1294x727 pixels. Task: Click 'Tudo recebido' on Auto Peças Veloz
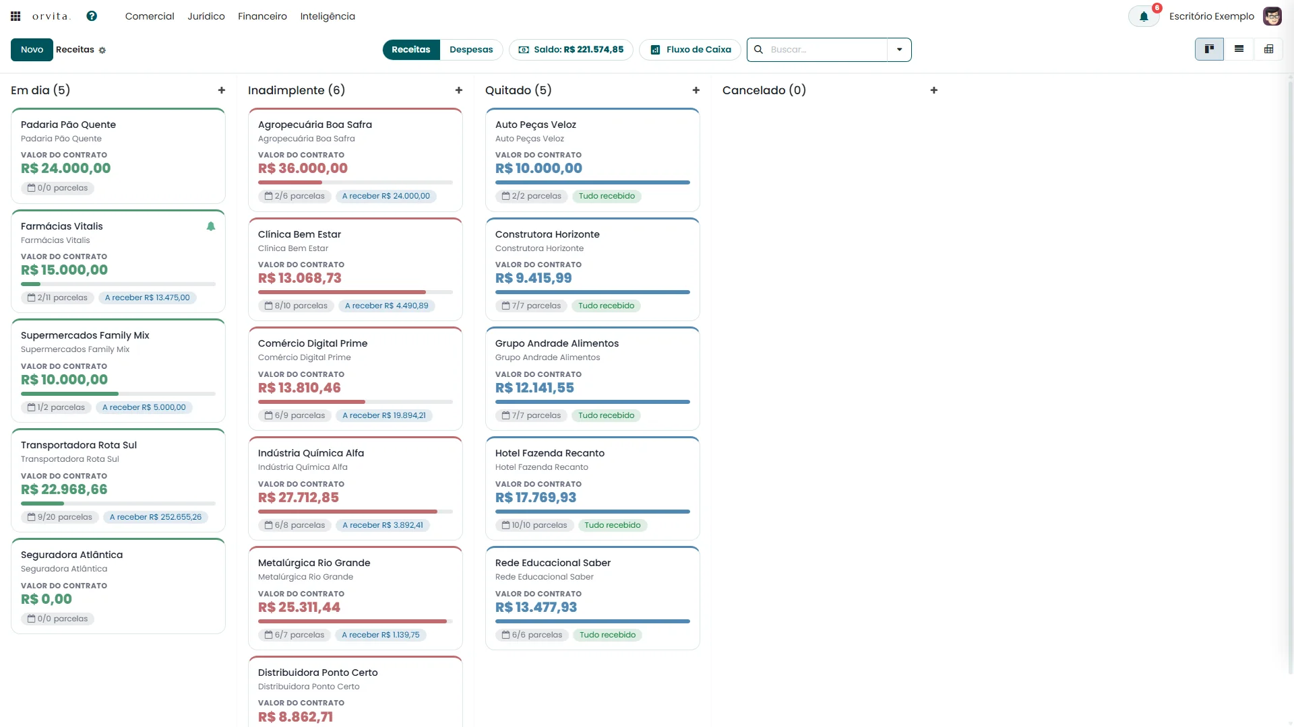click(x=607, y=196)
